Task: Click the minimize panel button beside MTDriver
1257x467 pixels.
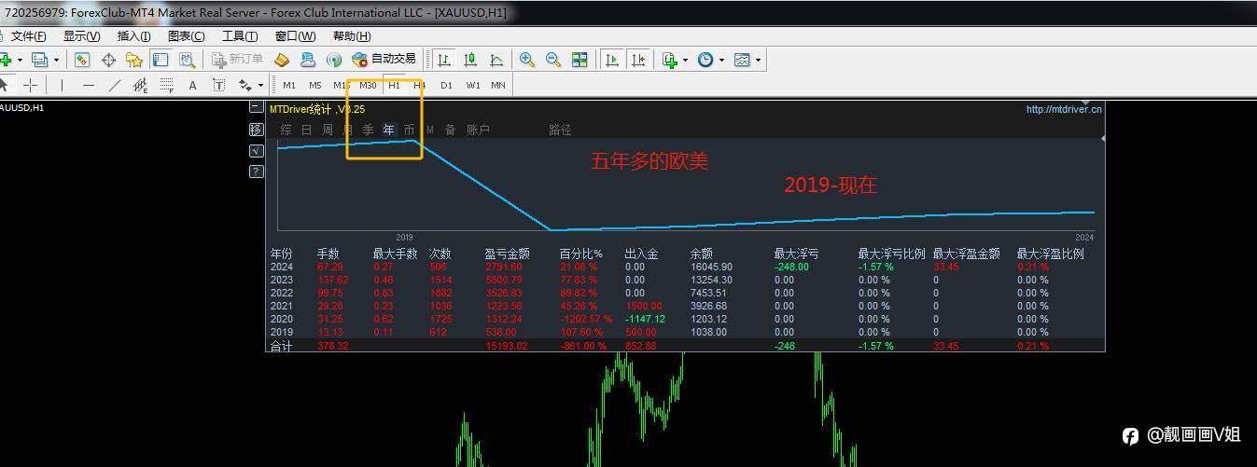Action: (256, 107)
